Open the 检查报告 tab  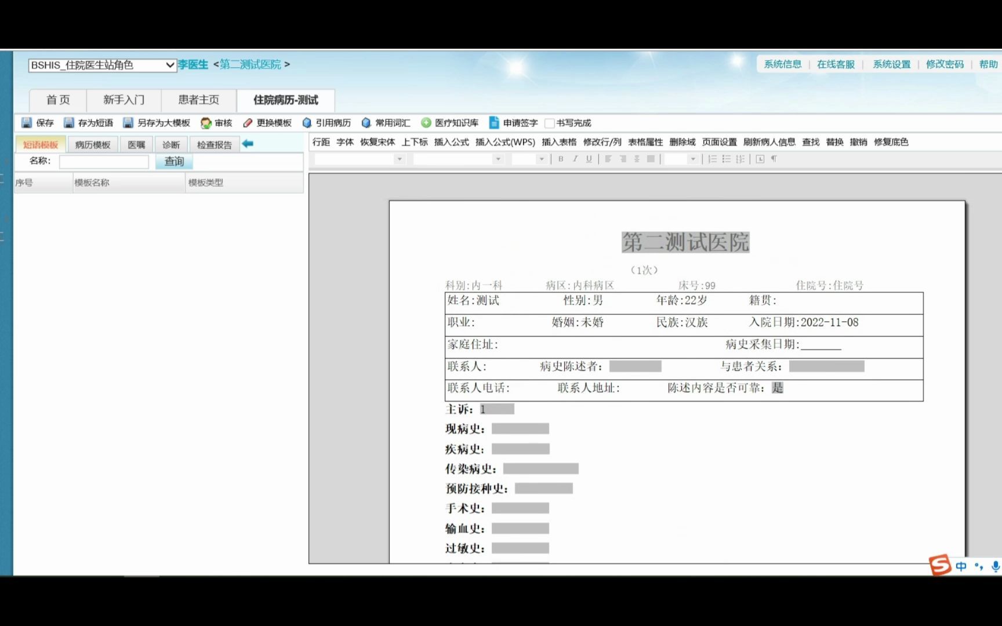coord(215,144)
